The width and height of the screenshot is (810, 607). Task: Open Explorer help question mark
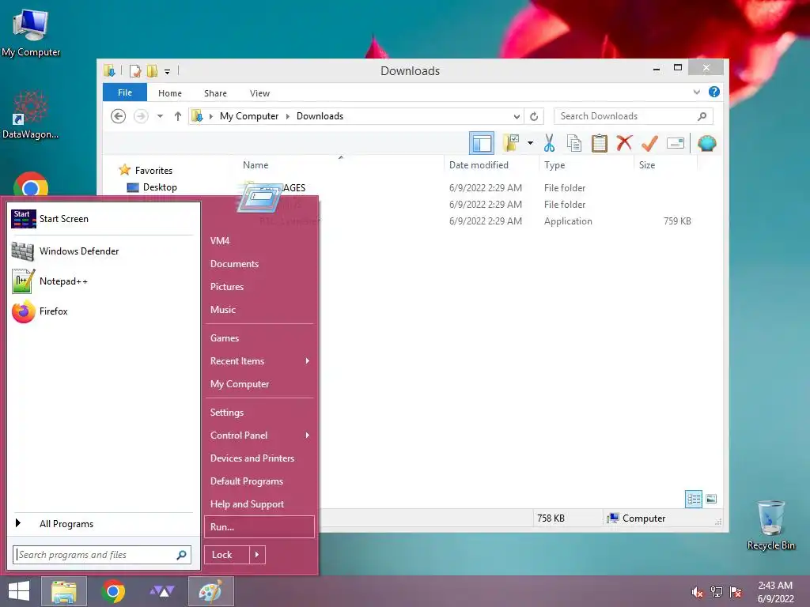point(714,92)
